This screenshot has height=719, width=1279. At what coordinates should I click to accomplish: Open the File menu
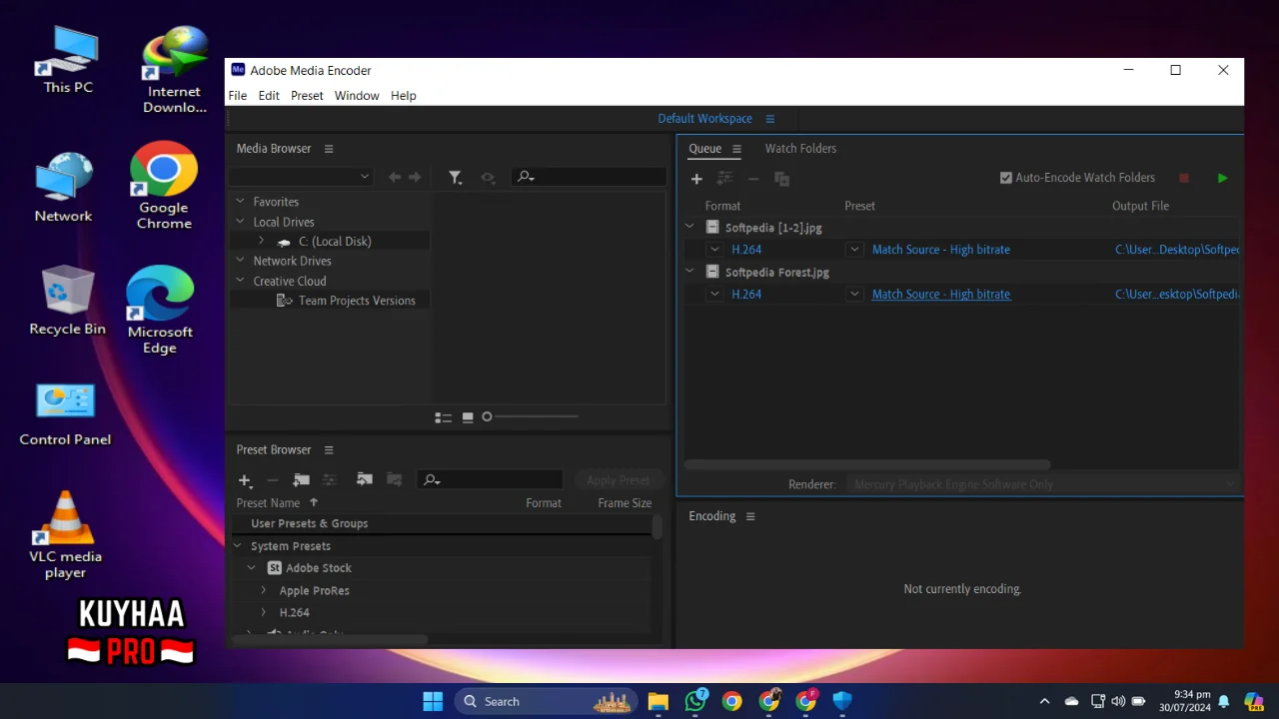click(x=238, y=96)
